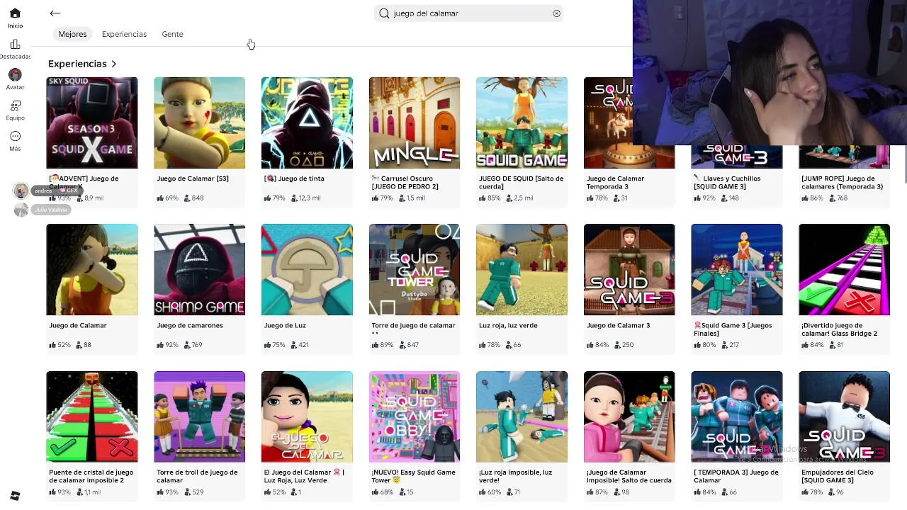Go back with the left arrow
Image resolution: width=907 pixels, height=510 pixels.
click(x=55, y=13)
